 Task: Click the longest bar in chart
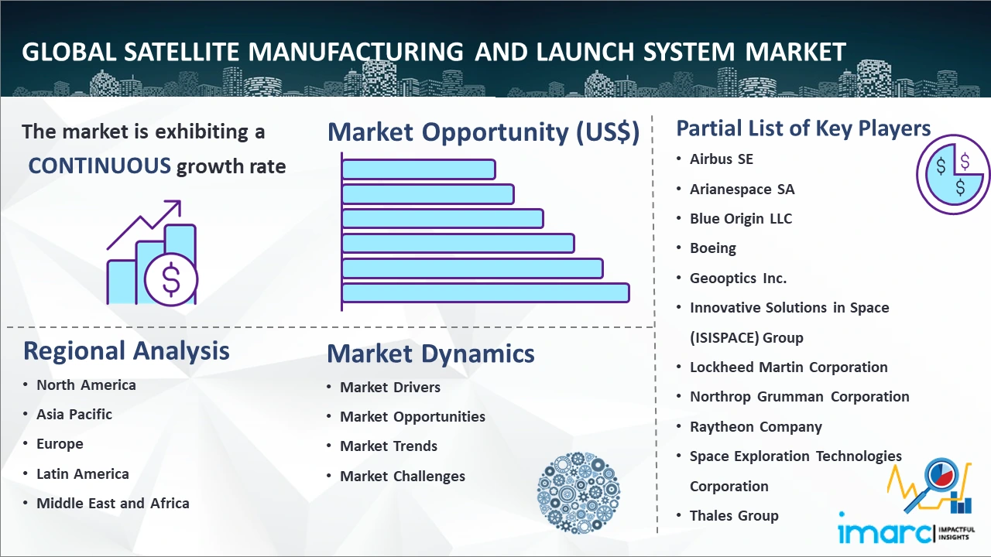pyautogui.click(x=485, y=292)
